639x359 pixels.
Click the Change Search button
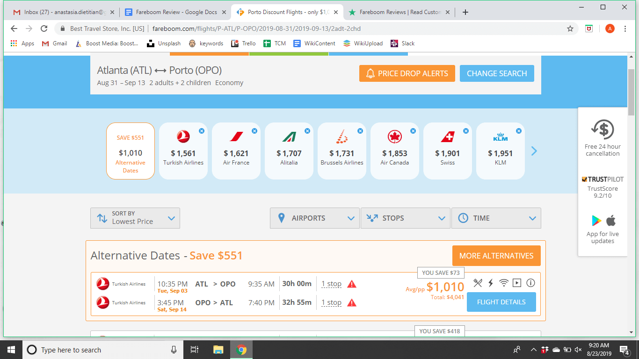tap(497, 73)
